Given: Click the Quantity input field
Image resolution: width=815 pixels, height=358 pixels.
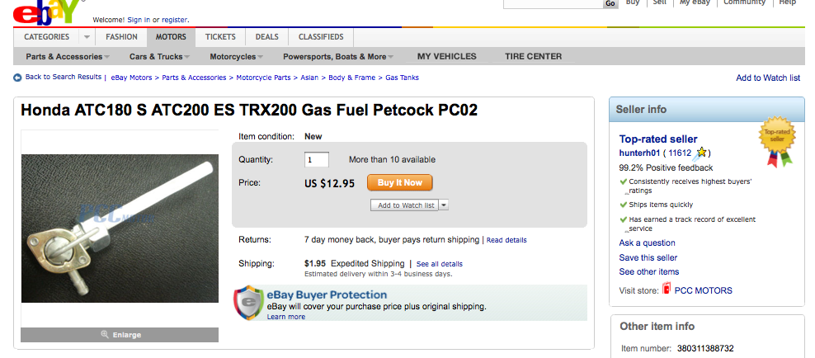Looking at the screenshot, I should tap(317, 159).
